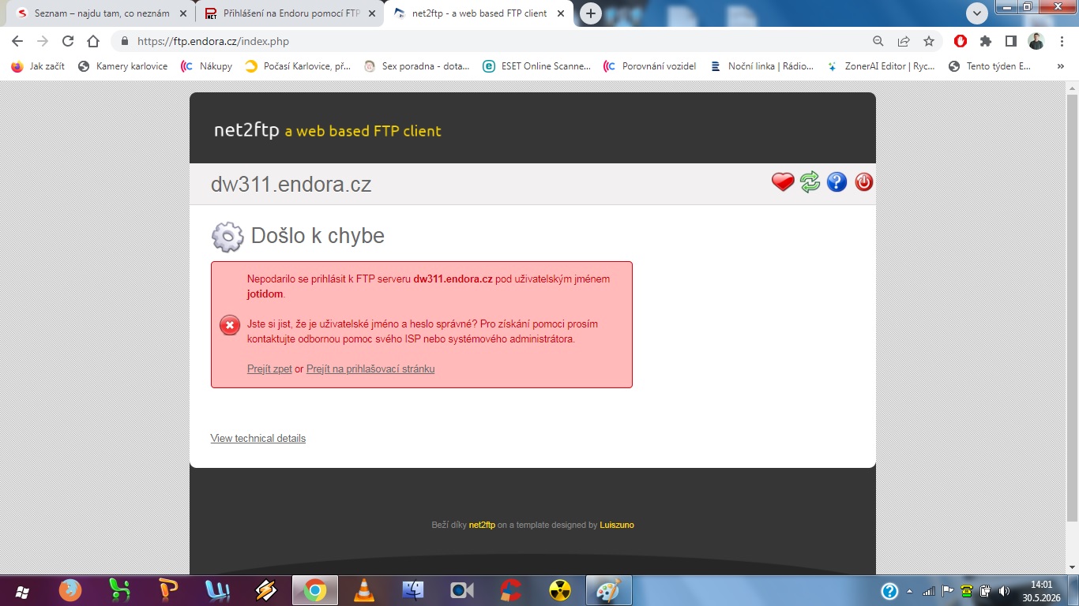1079x606 pixels.
Task: Open the browser home page
Action: [93, 41]
